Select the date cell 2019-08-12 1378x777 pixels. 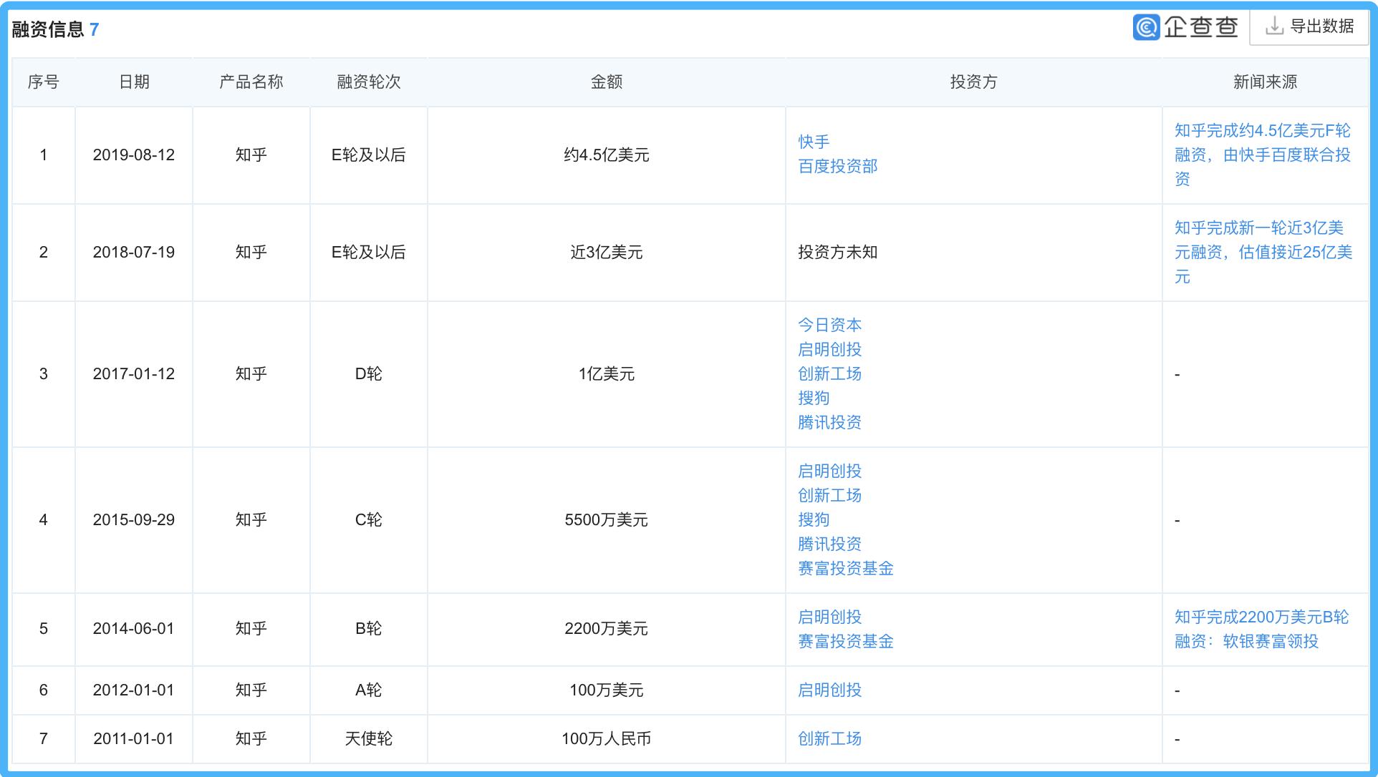pos(134,155)
